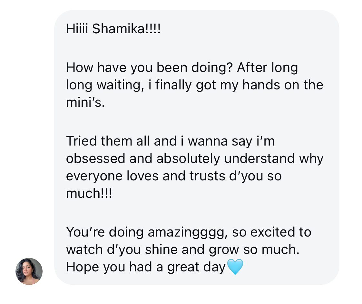Screen dimensions: 362x304
Task: Click the word 'understand' in the message
Action: [259, 158]
